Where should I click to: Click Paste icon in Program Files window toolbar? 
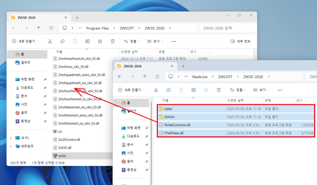click(x=75, y=41)
